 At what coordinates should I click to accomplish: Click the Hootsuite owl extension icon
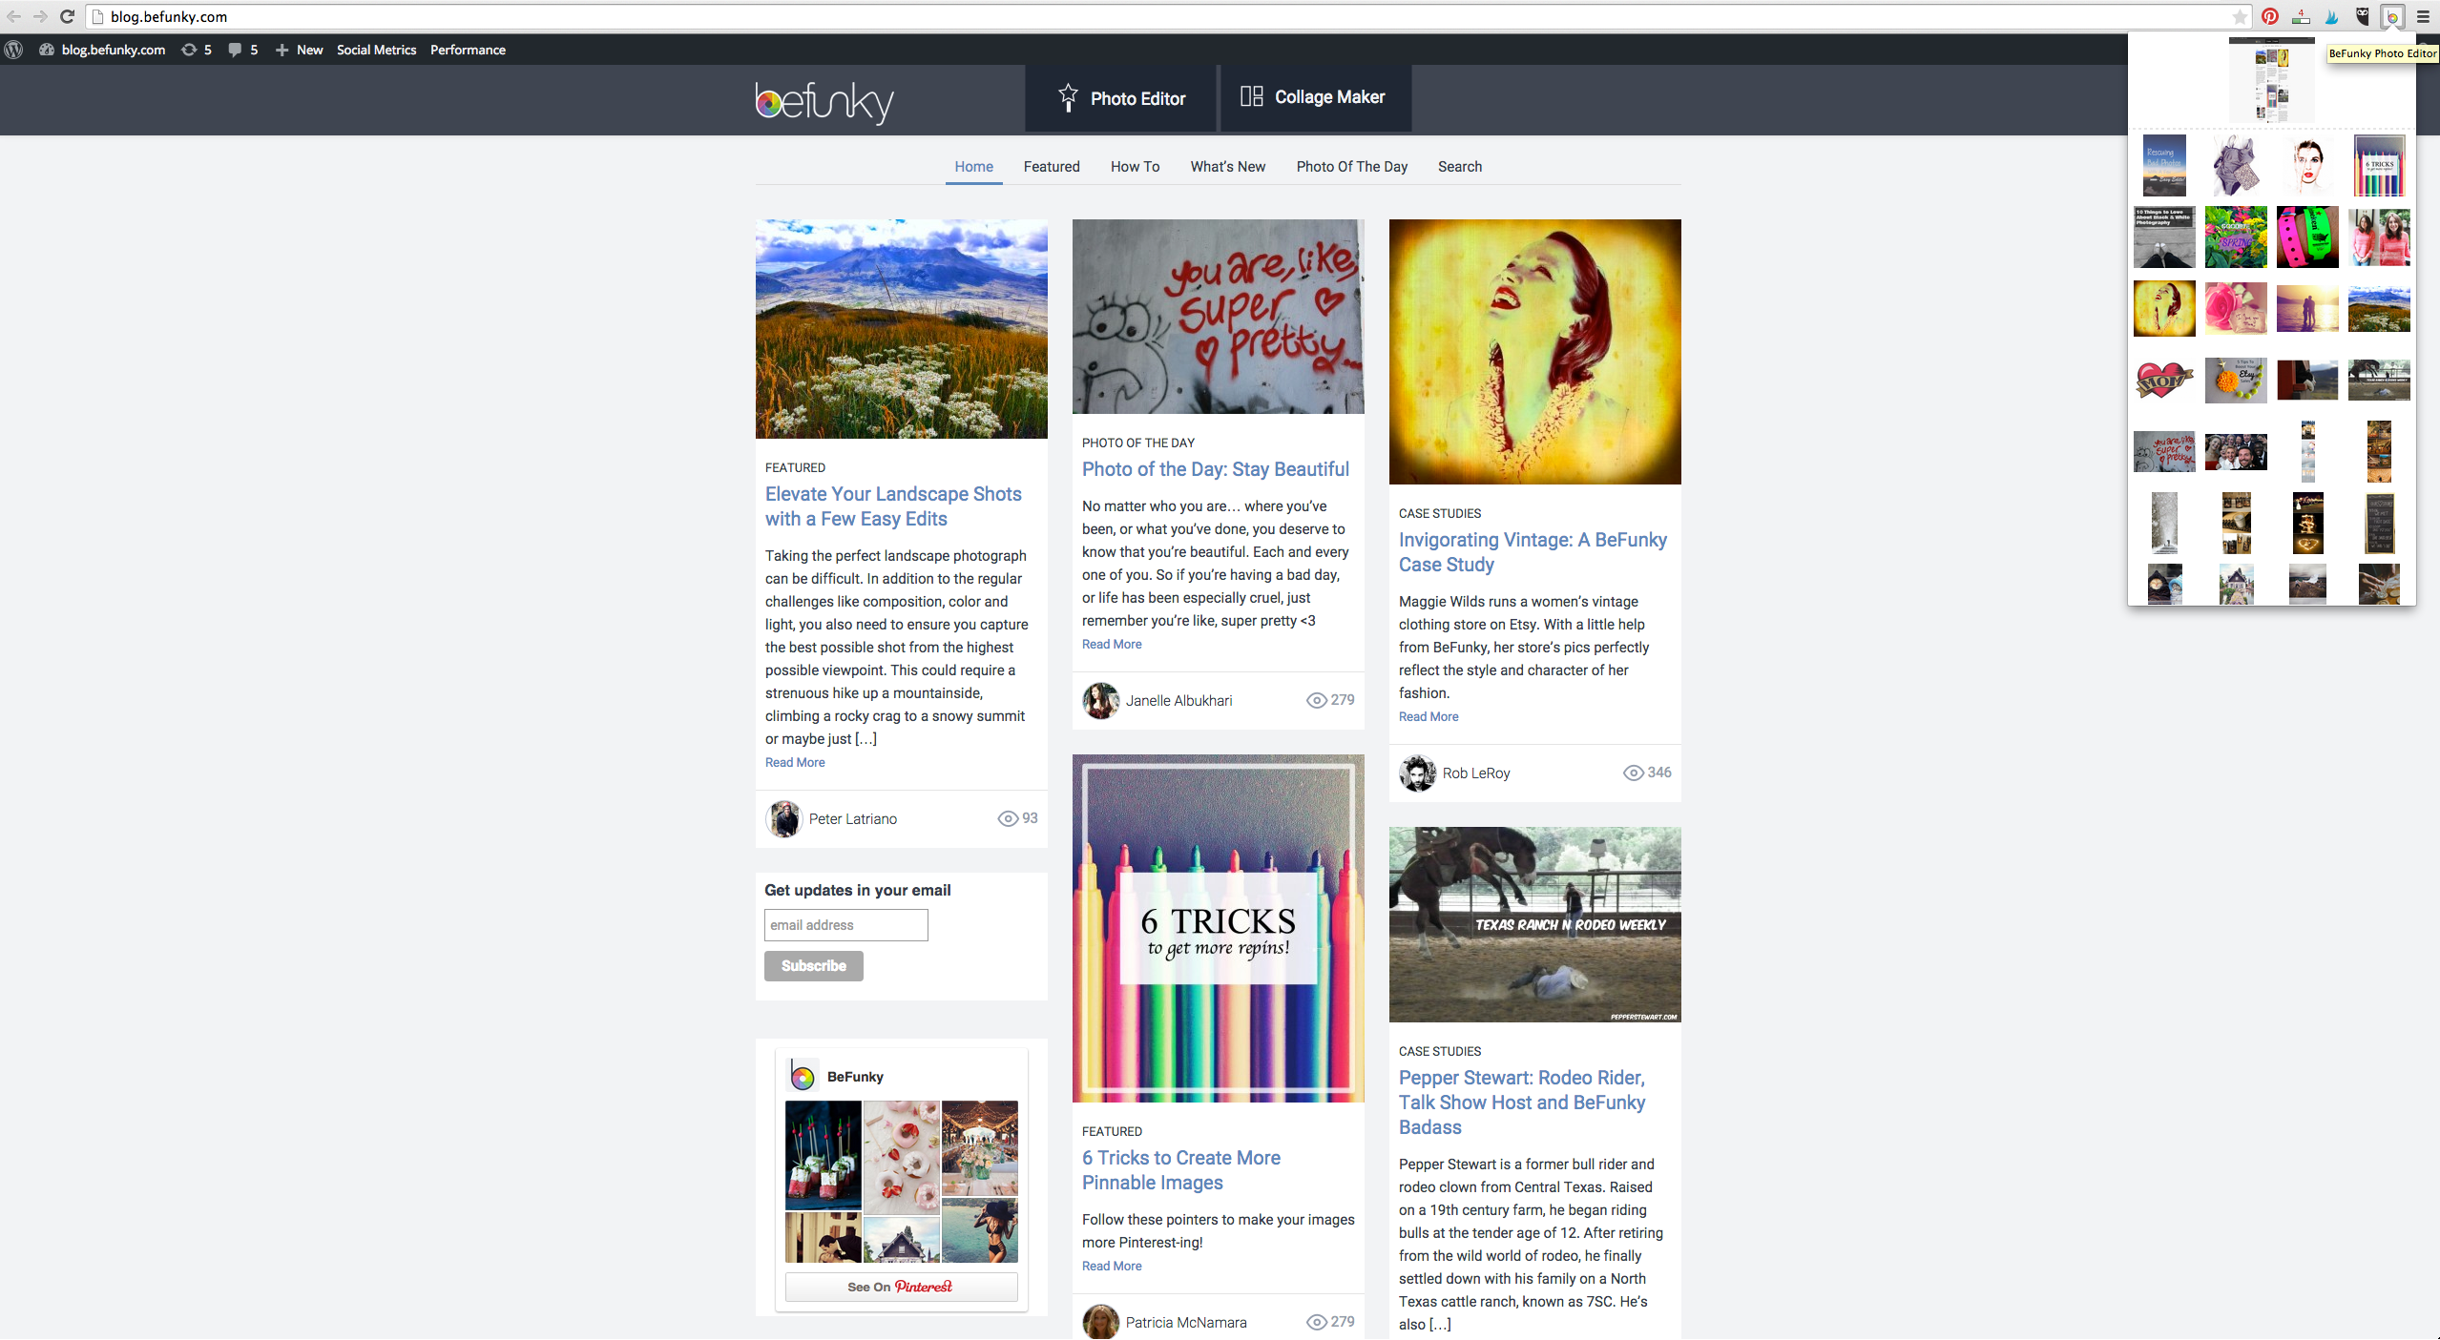coord(2363,16)
